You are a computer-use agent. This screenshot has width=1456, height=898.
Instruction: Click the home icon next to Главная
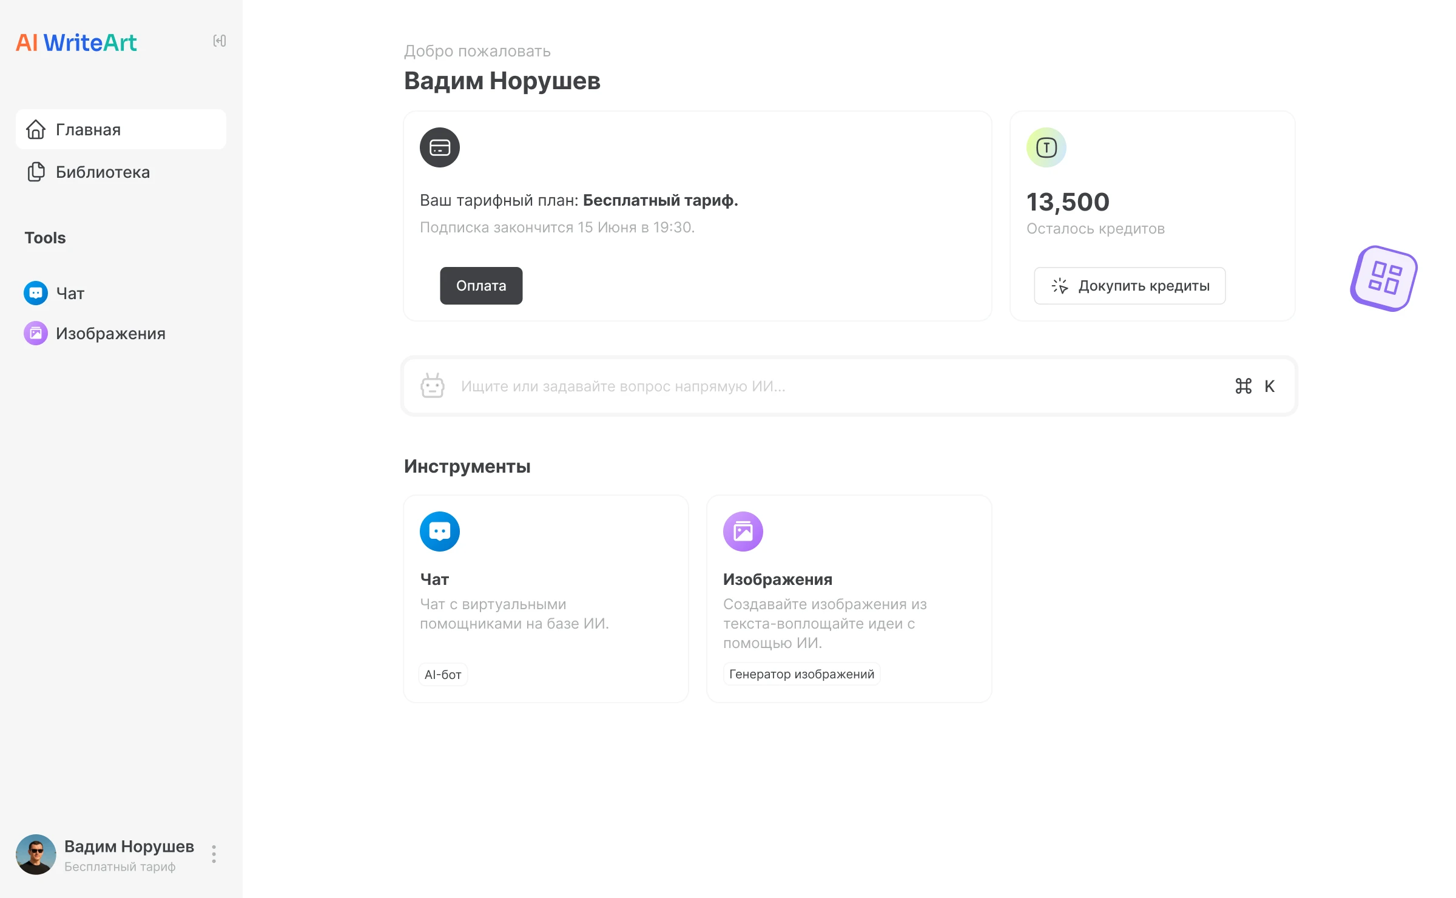tap(36, 129)
